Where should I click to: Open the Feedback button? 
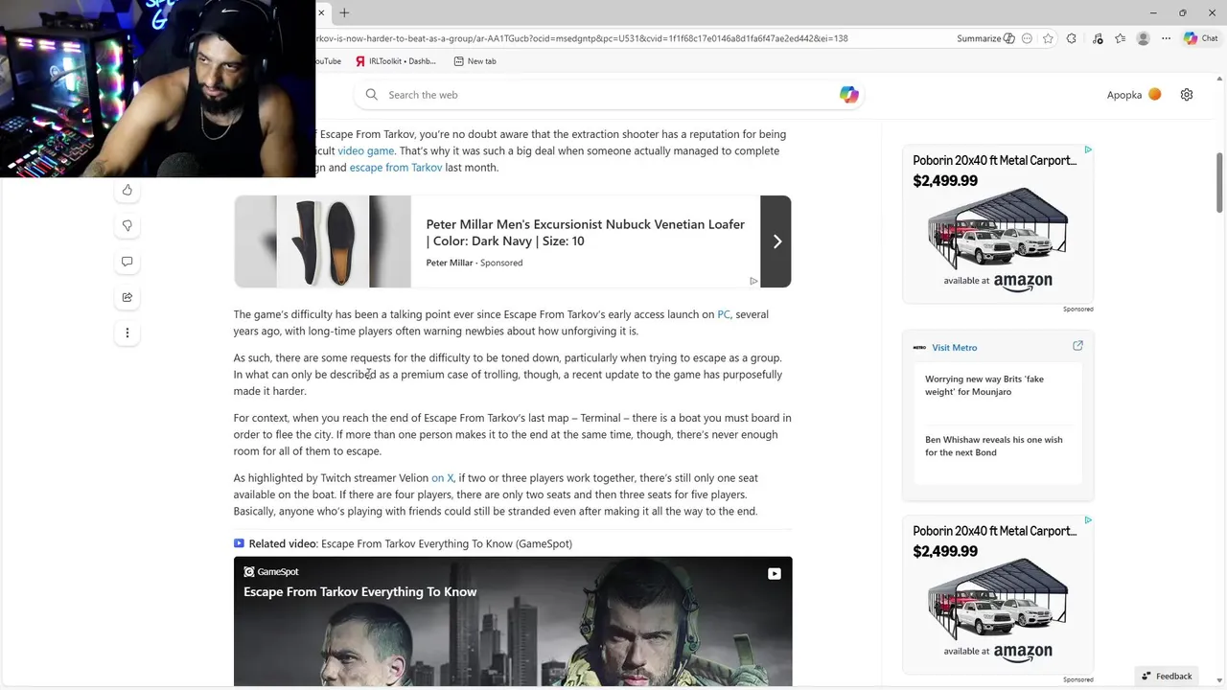pyautogui.click(x=1167, y=676)
